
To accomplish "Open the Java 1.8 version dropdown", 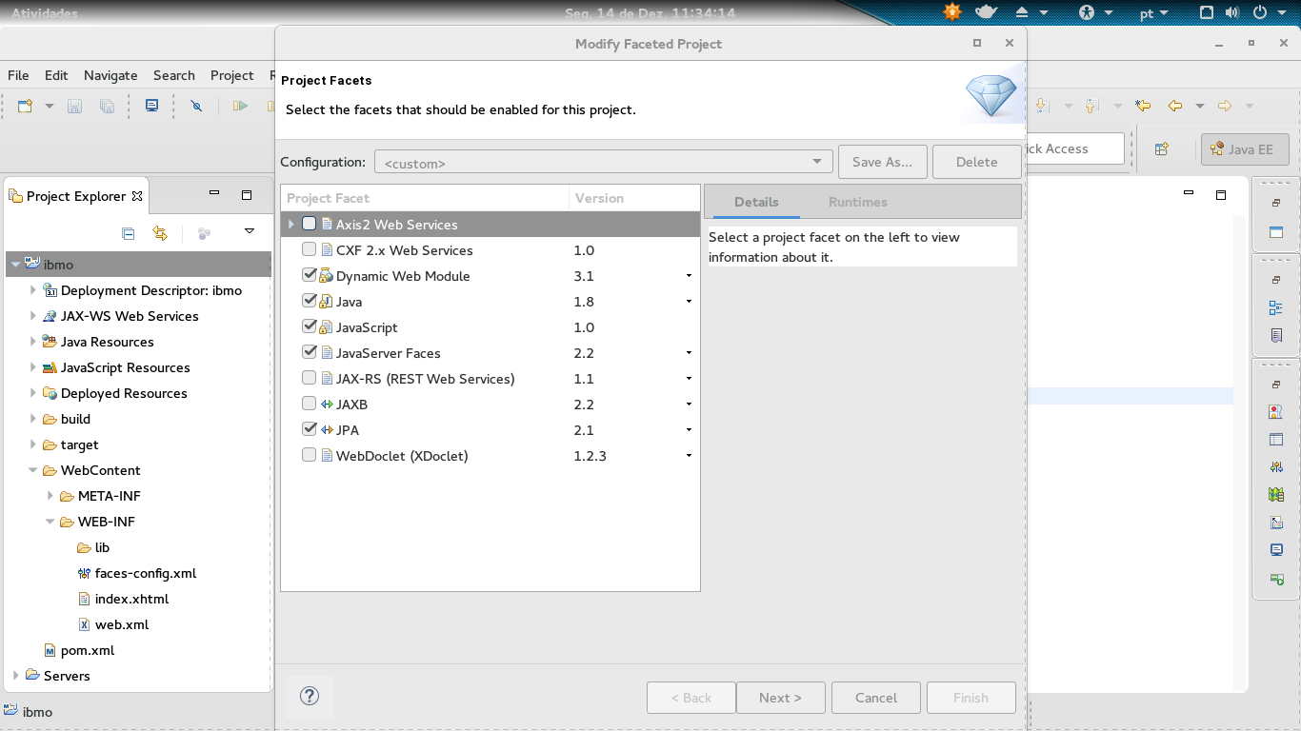I will (689, 302).
